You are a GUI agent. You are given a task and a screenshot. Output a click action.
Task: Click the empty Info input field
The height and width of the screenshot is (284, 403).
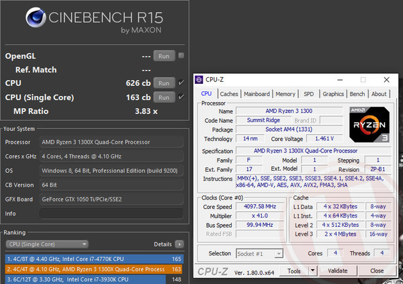(111, 214)
